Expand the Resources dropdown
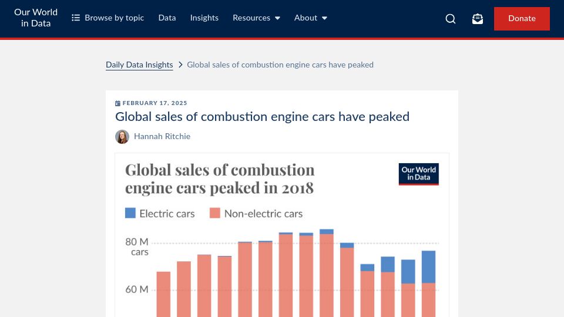 point(256,18)
